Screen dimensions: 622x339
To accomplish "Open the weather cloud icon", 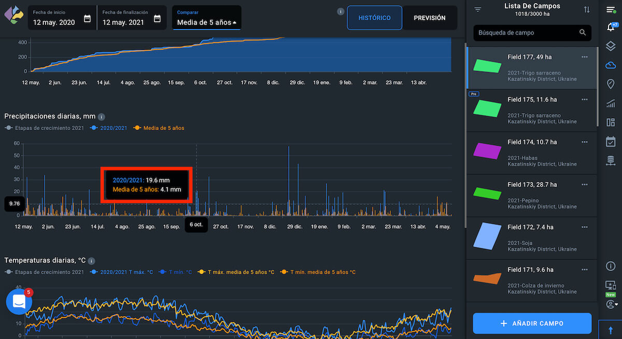I will point(610,65).
